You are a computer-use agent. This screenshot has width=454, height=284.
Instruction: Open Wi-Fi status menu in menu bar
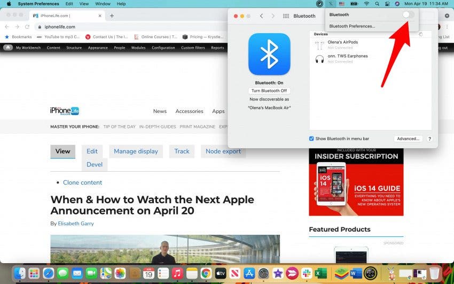366,4
